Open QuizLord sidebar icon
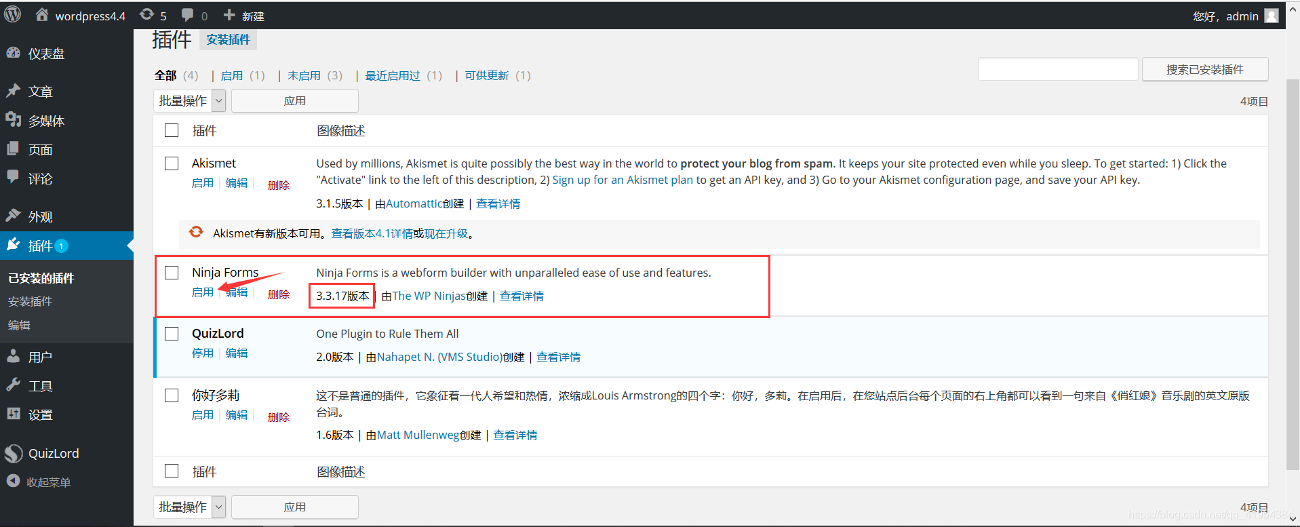Viewport: 1300px width, 527px height. point(14,453)
